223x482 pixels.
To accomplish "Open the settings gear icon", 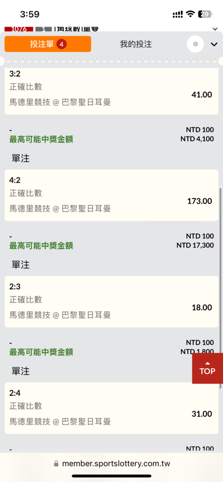I will [x=195, y=44].
